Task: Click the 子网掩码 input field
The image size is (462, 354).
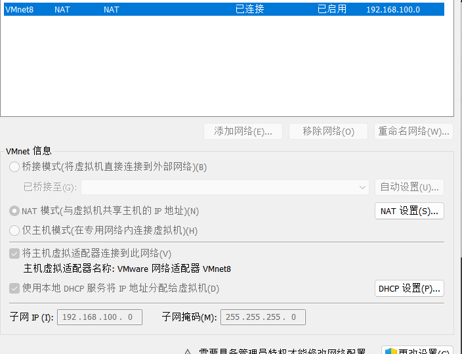Action: [x=263, y=317]
